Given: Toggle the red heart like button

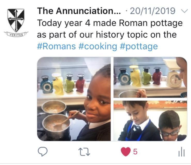Looking at the screenshot, I should click(126, 152).
